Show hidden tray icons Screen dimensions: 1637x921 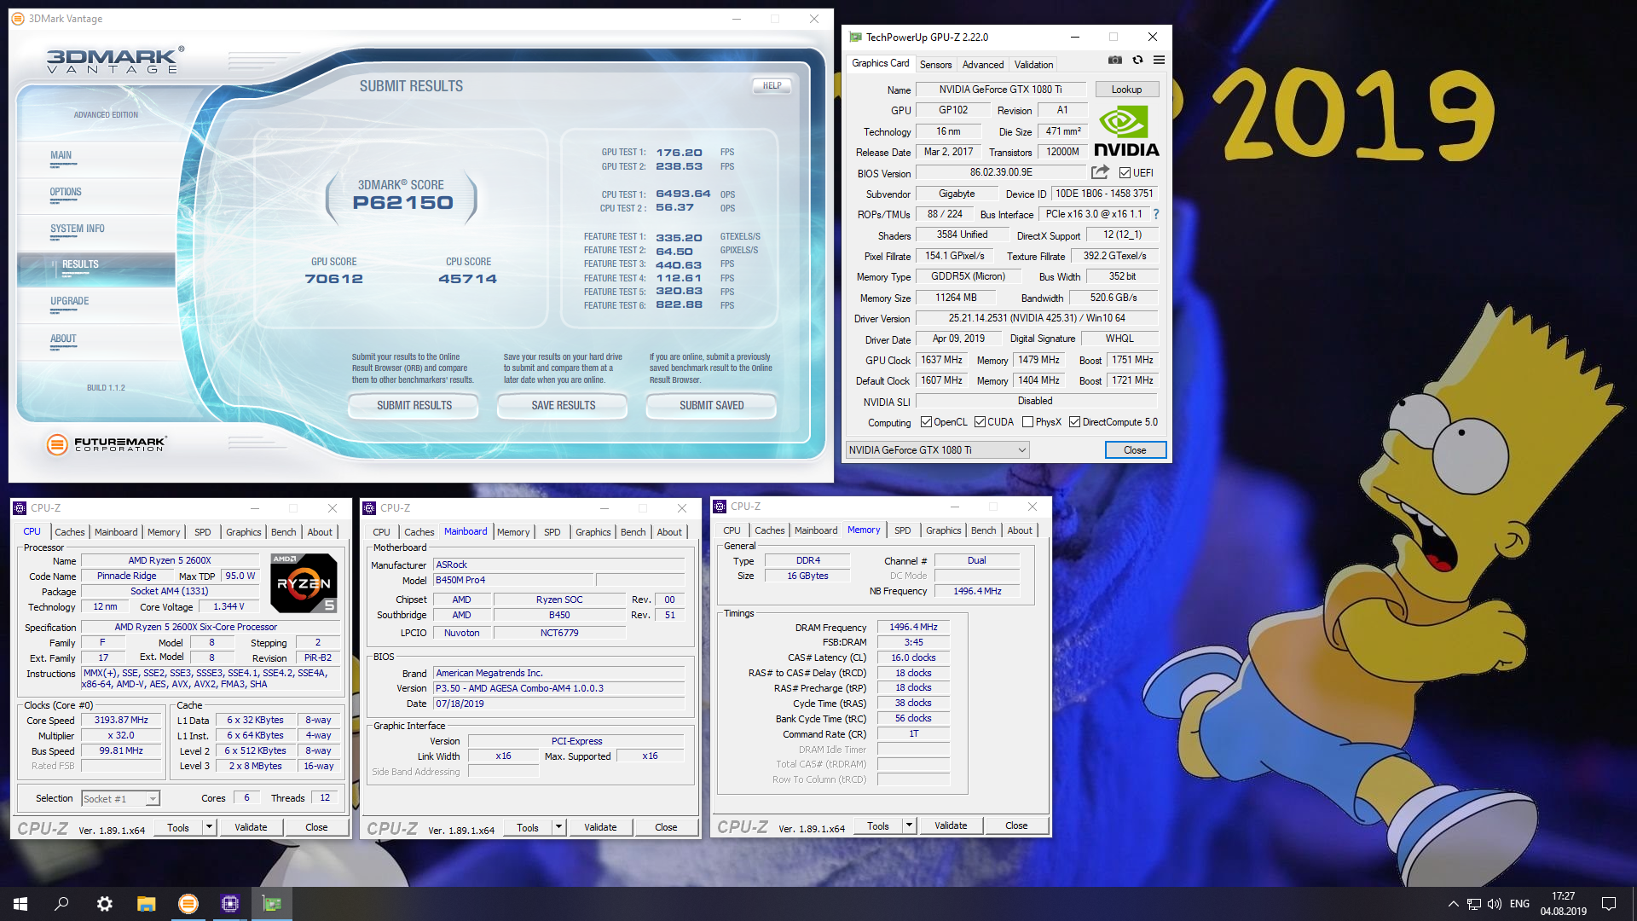1453,904
